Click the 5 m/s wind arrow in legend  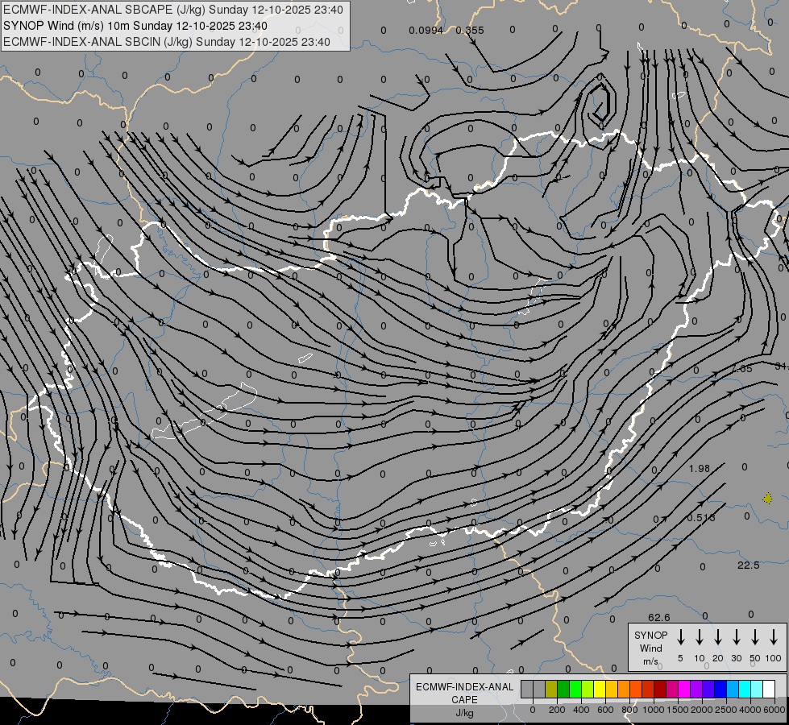[x=681, y=637]
